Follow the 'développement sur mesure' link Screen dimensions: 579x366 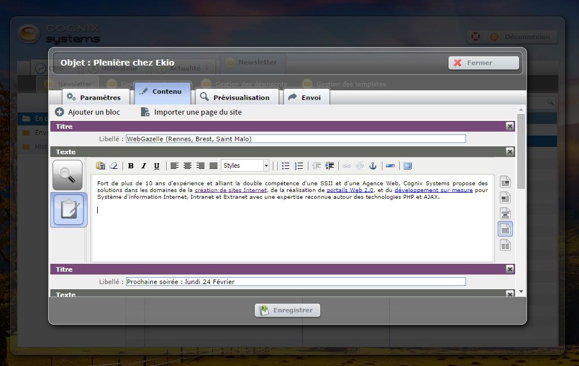[433, 190]
